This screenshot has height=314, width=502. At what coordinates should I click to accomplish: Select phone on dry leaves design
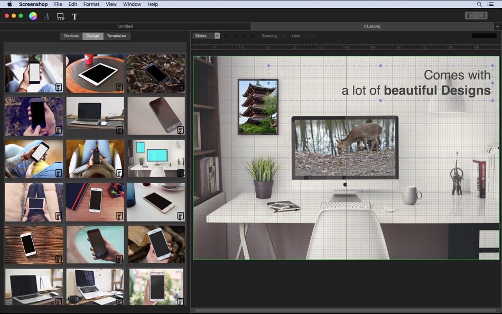[x=156, y=73]
